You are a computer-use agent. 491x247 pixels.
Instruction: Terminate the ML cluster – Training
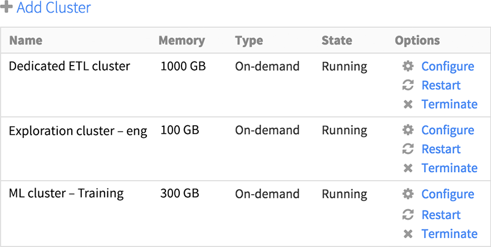(x=449, y=234)
